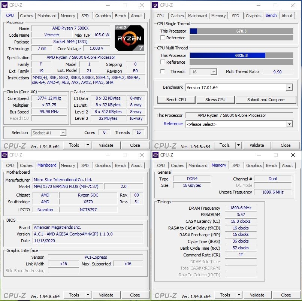302x301 pixels.
Task: Click the Max TDP 105.0 W value
Action: click(102, 35)
